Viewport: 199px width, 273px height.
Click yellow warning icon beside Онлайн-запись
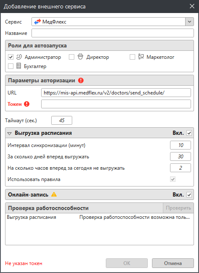[54, 194]
